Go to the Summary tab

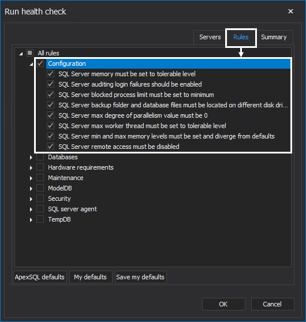click(x=274, y=37)
